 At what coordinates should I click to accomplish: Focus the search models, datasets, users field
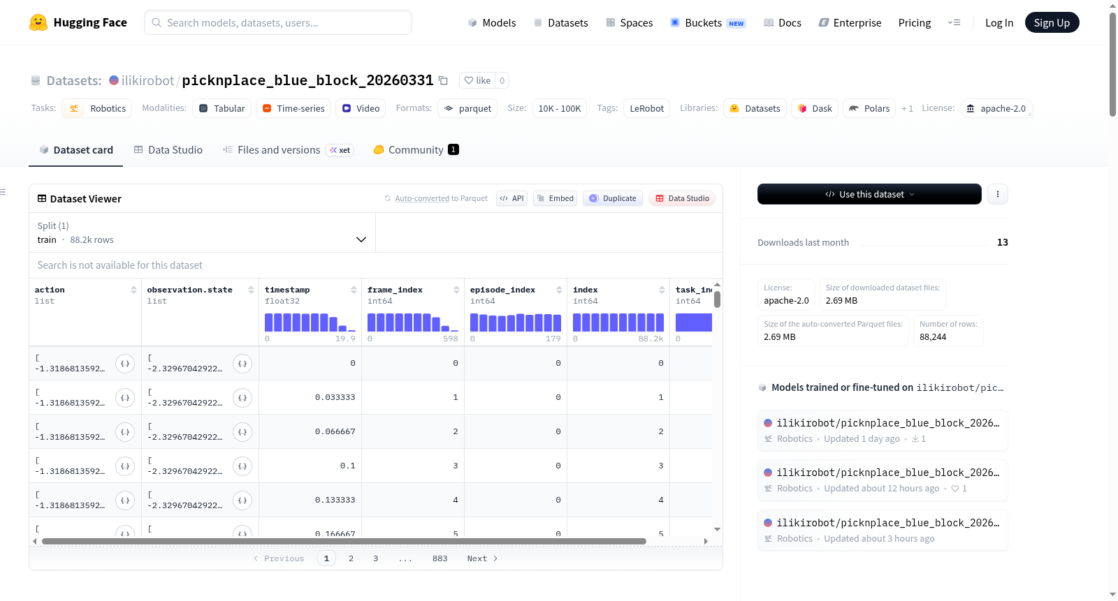point(278,22)
